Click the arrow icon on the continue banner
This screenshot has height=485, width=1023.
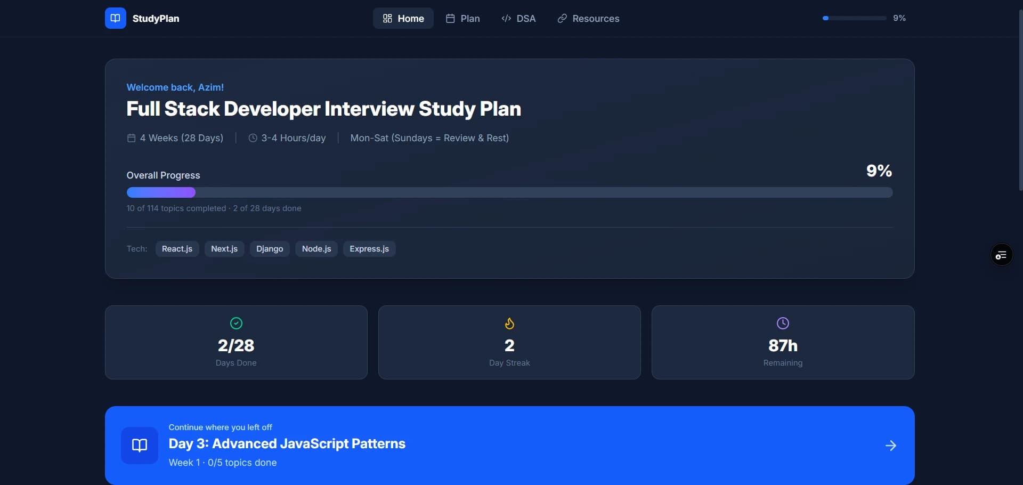coord(891,446)
